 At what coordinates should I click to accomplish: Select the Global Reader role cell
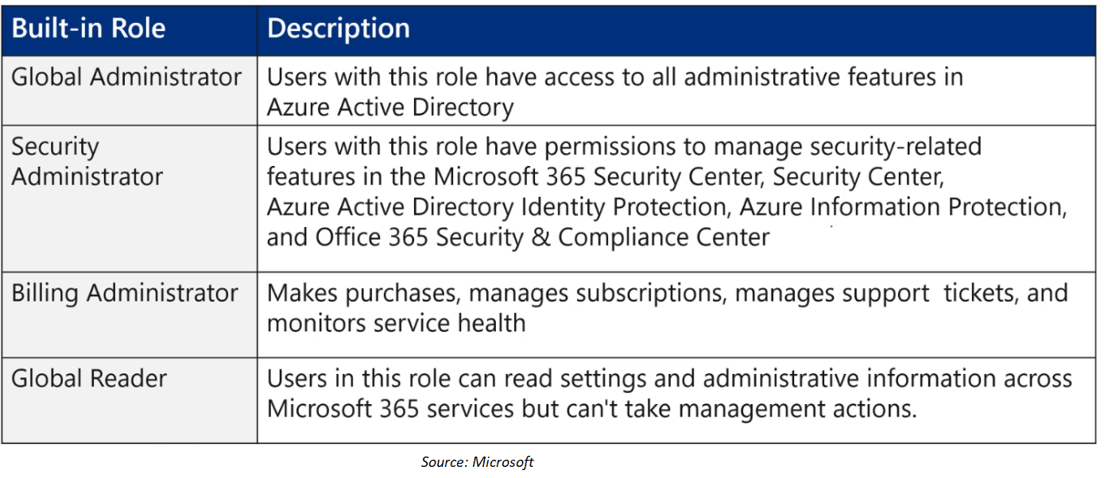coord(89,379)
